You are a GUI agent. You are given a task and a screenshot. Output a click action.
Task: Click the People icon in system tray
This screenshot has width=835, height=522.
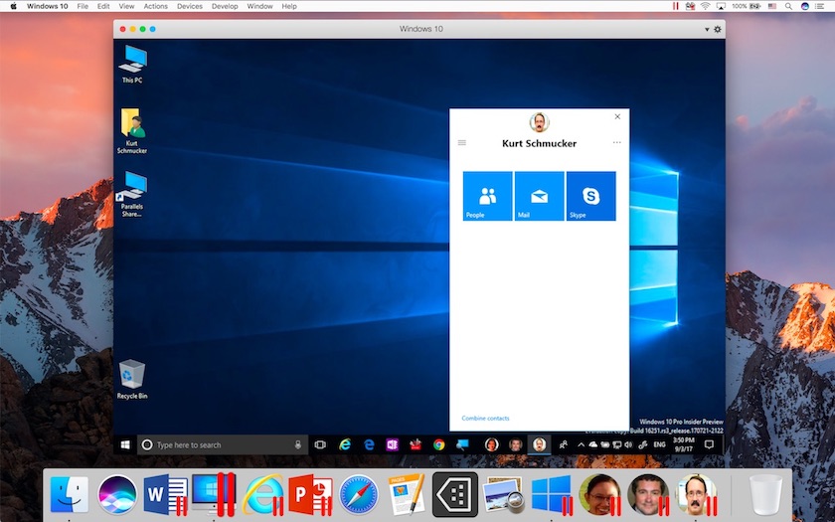tap(563, 444)
